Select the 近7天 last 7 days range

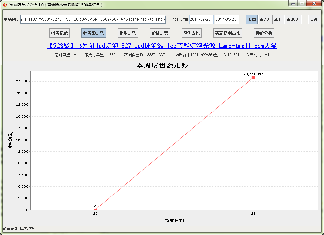tap(265, 19)
